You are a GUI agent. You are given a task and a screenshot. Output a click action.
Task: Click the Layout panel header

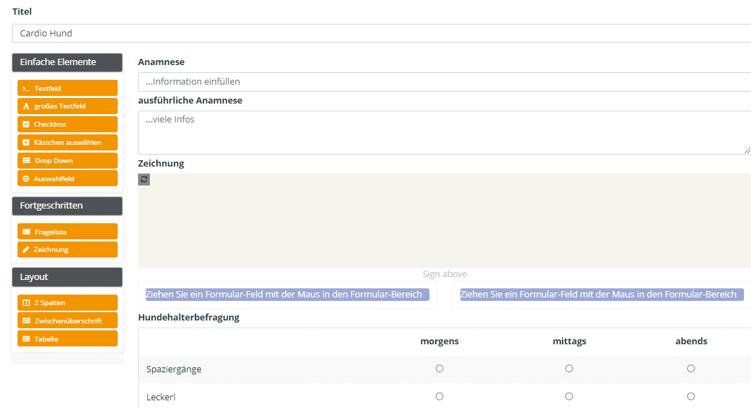pos(67,277)
